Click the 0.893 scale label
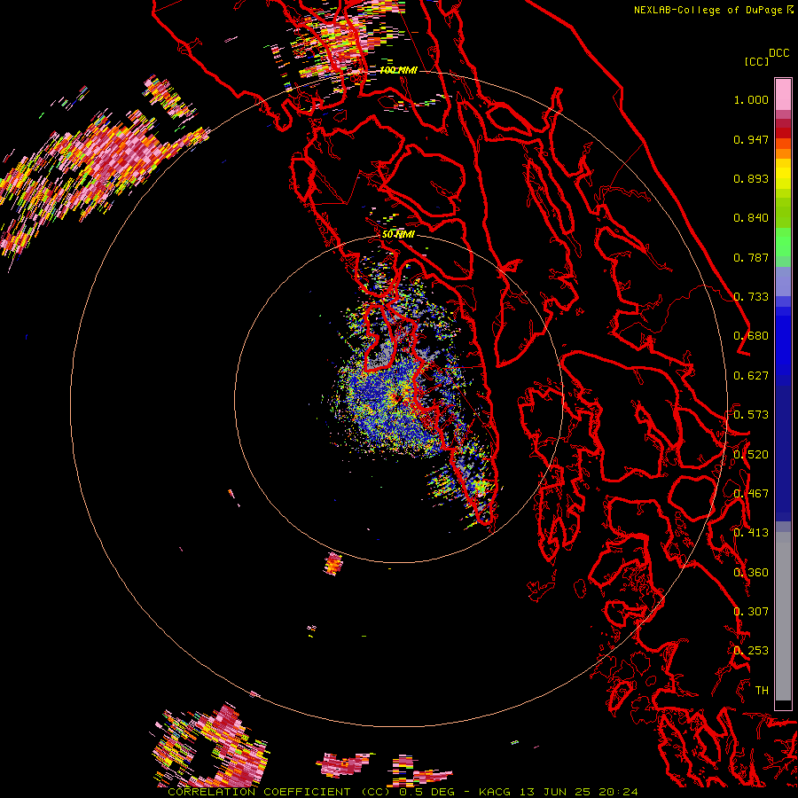 pyautogui.click(x=751, y=178)
